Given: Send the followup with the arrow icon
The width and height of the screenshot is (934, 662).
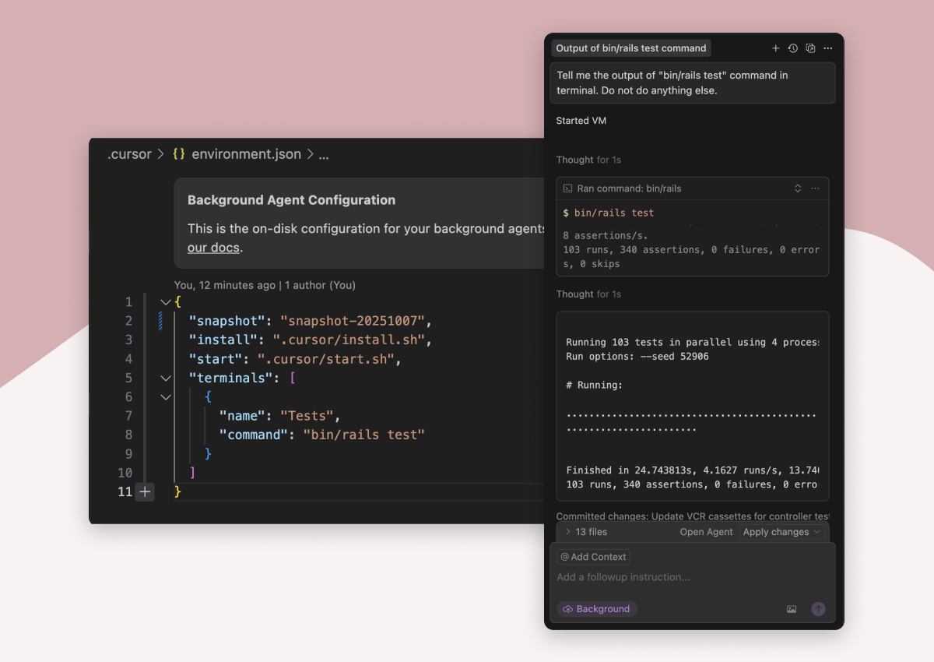Looking at the screenshot, I should click(818, 609).
